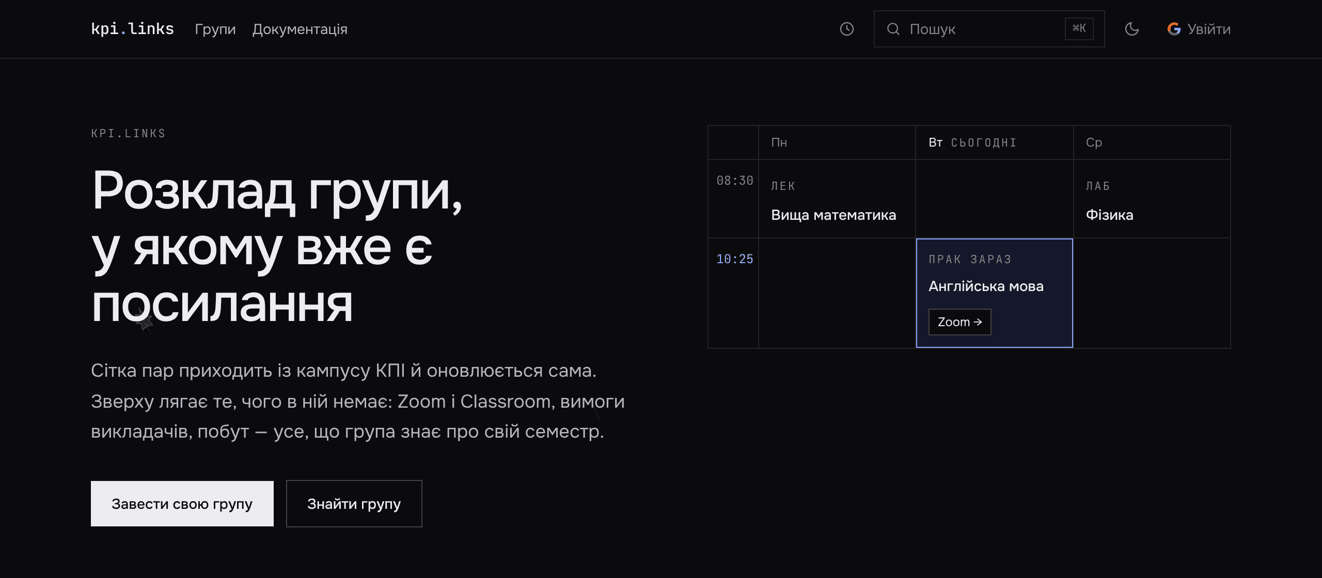
Task: Select the Фізика lab cell
Action: [1152, 199]
